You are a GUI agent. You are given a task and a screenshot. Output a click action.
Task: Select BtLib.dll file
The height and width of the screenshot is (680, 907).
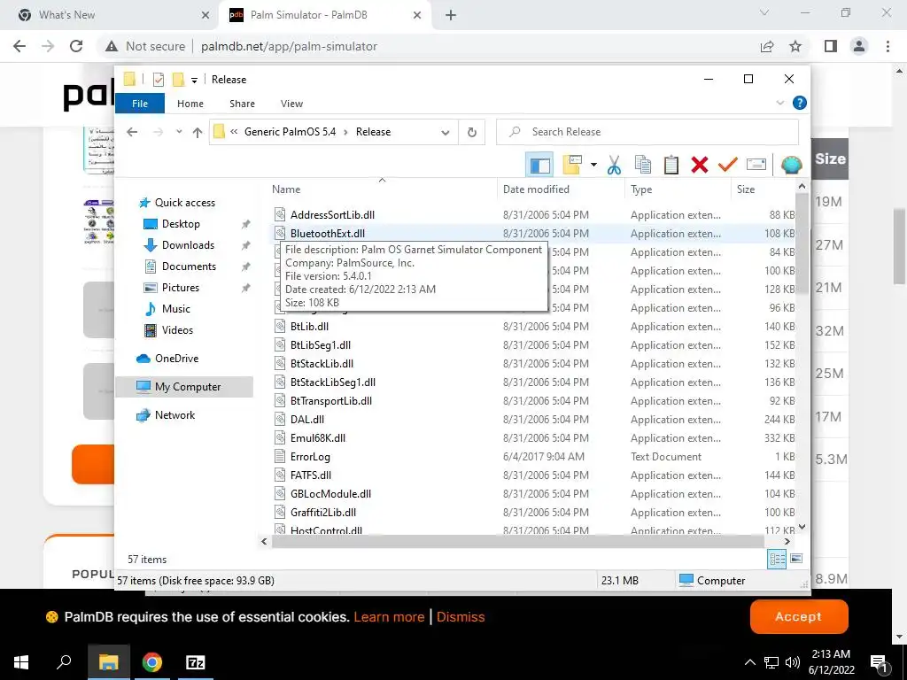309,327
